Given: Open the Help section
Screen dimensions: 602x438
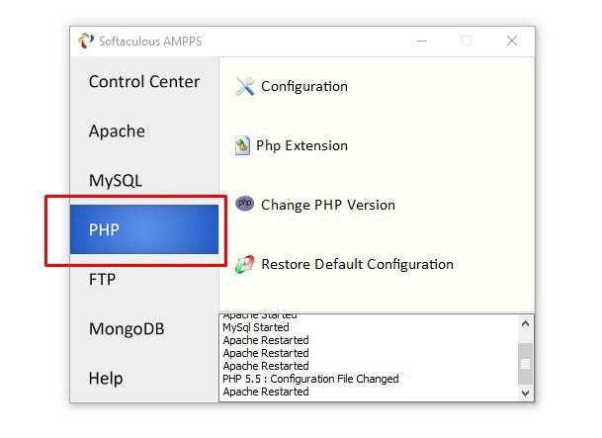Looking at the screenshot, I should tap(106, 378).
